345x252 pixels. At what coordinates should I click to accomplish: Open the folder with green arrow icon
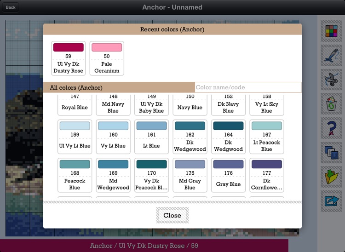[331, 176]
